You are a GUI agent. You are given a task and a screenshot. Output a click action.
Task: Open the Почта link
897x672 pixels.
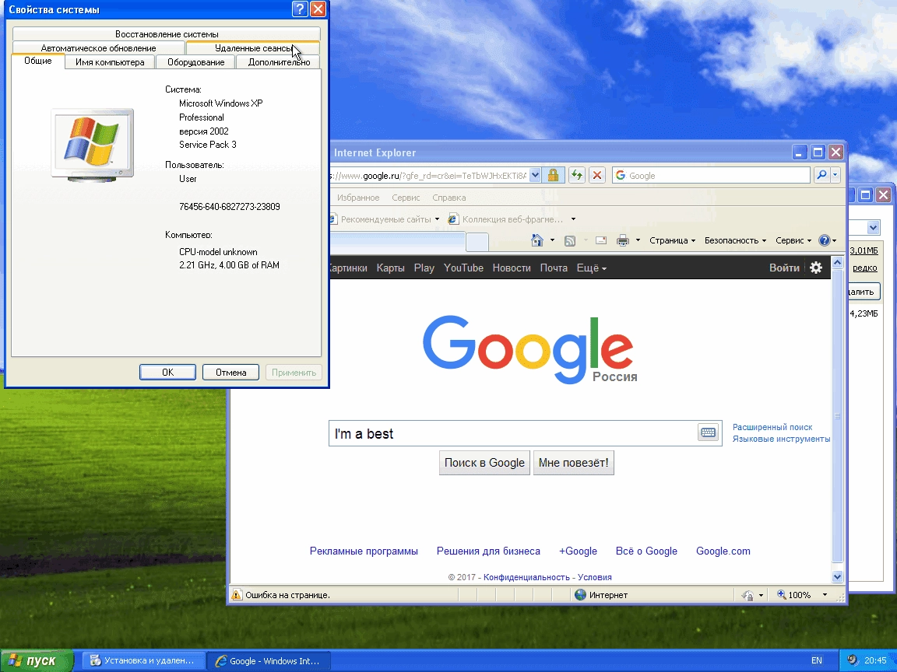(x=554, y=268)
